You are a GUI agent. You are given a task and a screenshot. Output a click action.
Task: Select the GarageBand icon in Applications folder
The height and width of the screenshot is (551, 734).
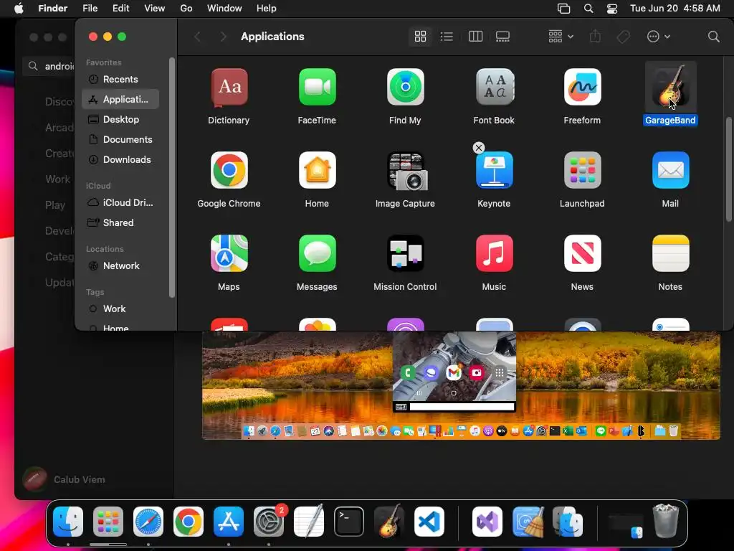pyautogui.click(x=670, y=87)
